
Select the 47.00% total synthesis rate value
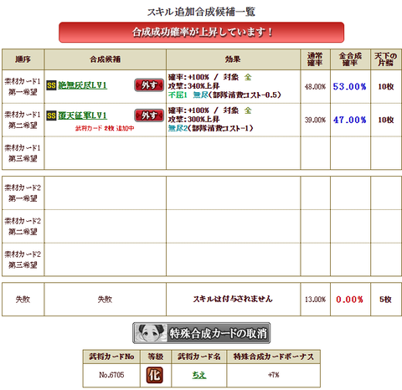[x=349, y=120]
